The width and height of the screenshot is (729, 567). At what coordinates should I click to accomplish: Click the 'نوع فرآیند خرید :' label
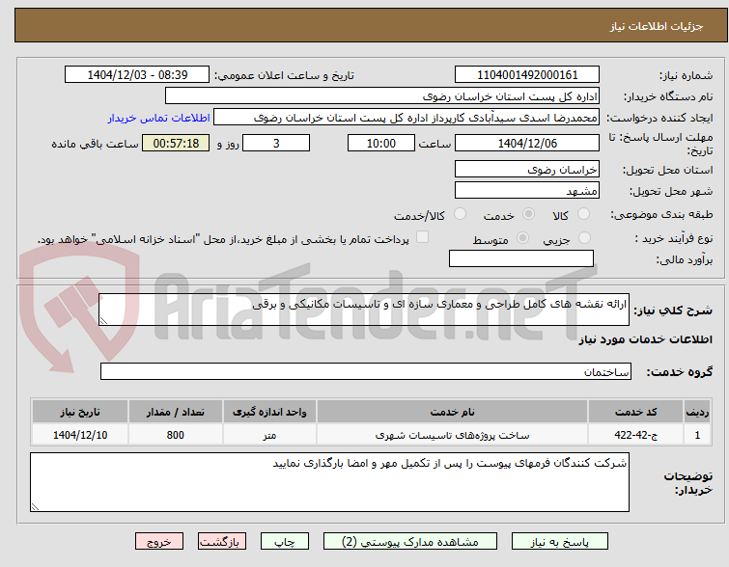pyautogui.click(x=674, y=239)
